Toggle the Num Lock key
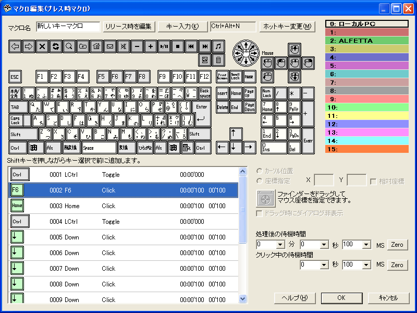This screenshot has width=417, height=313. pyautogui.click(x=267, y=93)
